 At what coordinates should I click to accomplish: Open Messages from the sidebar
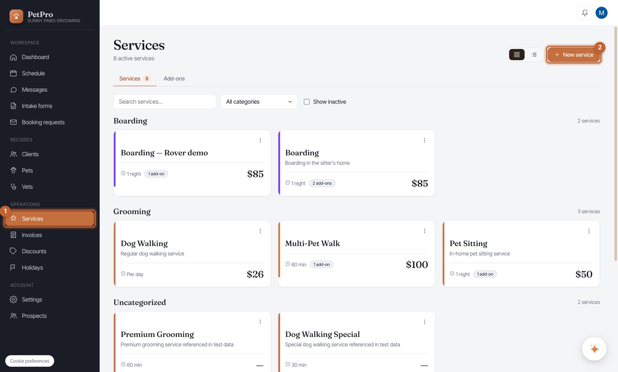pyautogui.click(x=50, y=90)
